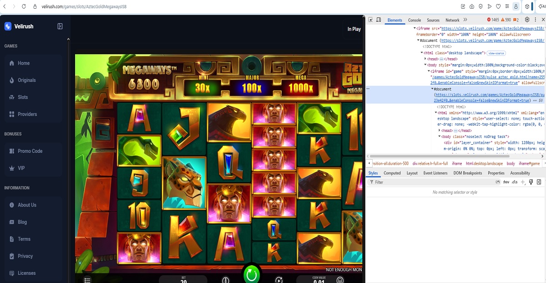Toggle the DevTools inspect element picker
Viewport: 546px width, 283px height.
[x=370, y=20]
